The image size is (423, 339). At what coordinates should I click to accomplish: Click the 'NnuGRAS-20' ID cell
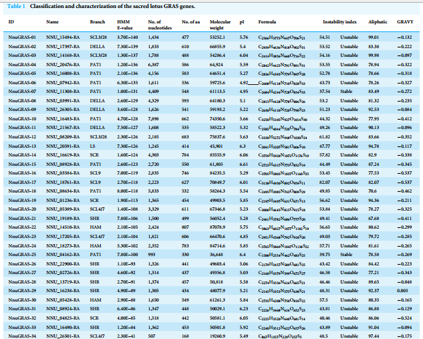pyautogui.click(x=22, y=209)
